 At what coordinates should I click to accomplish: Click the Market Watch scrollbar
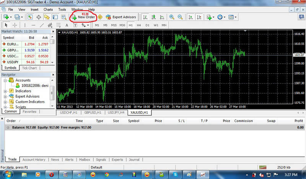click(x=52, y=50)
